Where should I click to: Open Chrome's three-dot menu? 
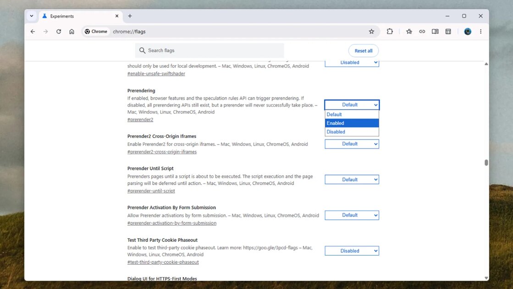pos(480,31)
